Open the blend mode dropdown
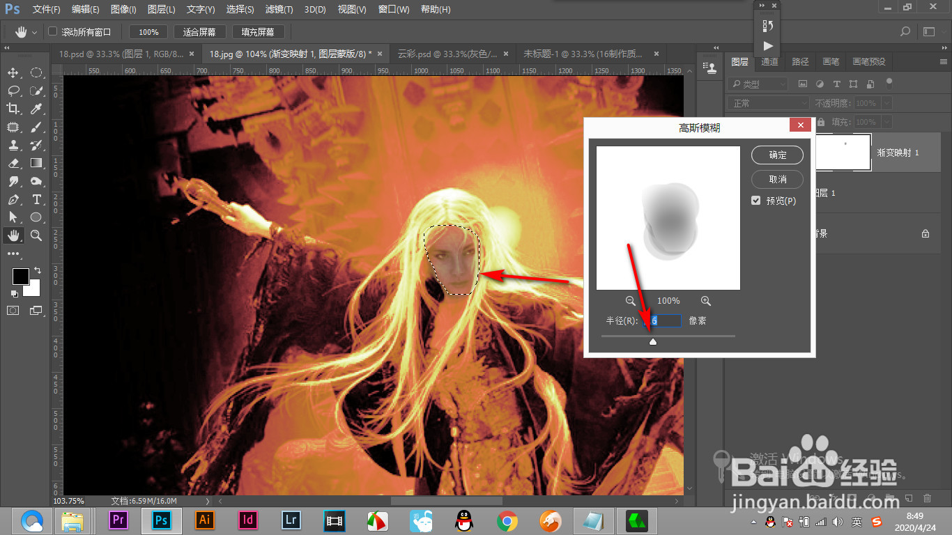 [x=769, y=103]
